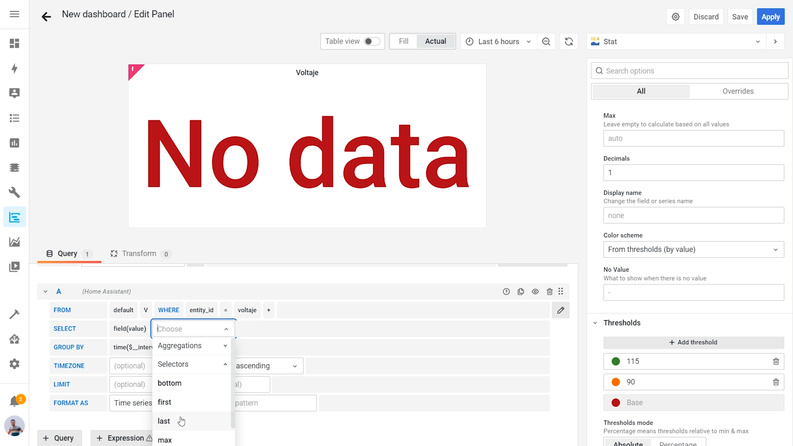Hide query A with eye icon
This screenshot has width=793, height=446.
[535, 292]
